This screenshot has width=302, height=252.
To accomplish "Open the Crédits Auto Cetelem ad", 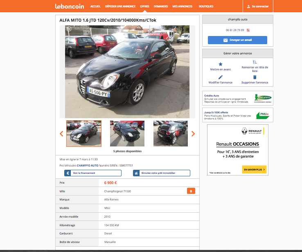I will (238, 98).
